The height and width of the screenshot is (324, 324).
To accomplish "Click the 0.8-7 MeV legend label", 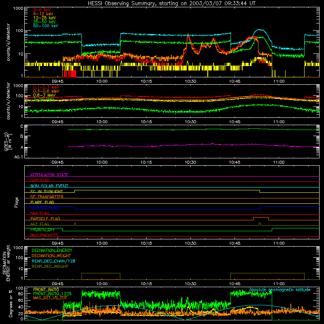I will (44, 95).
